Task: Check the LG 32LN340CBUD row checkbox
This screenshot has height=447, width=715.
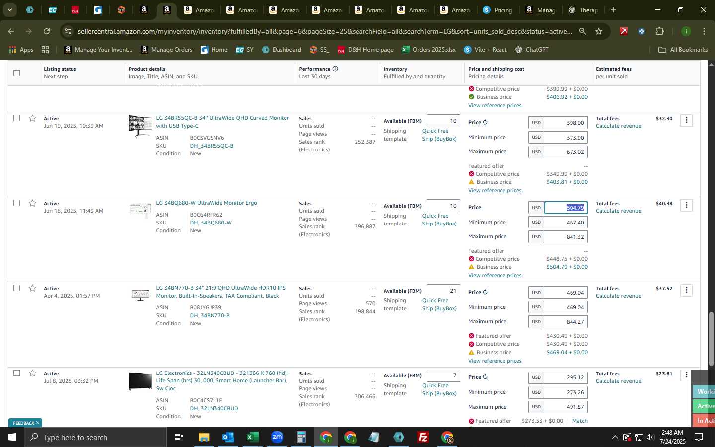Action: pos(16,373)
